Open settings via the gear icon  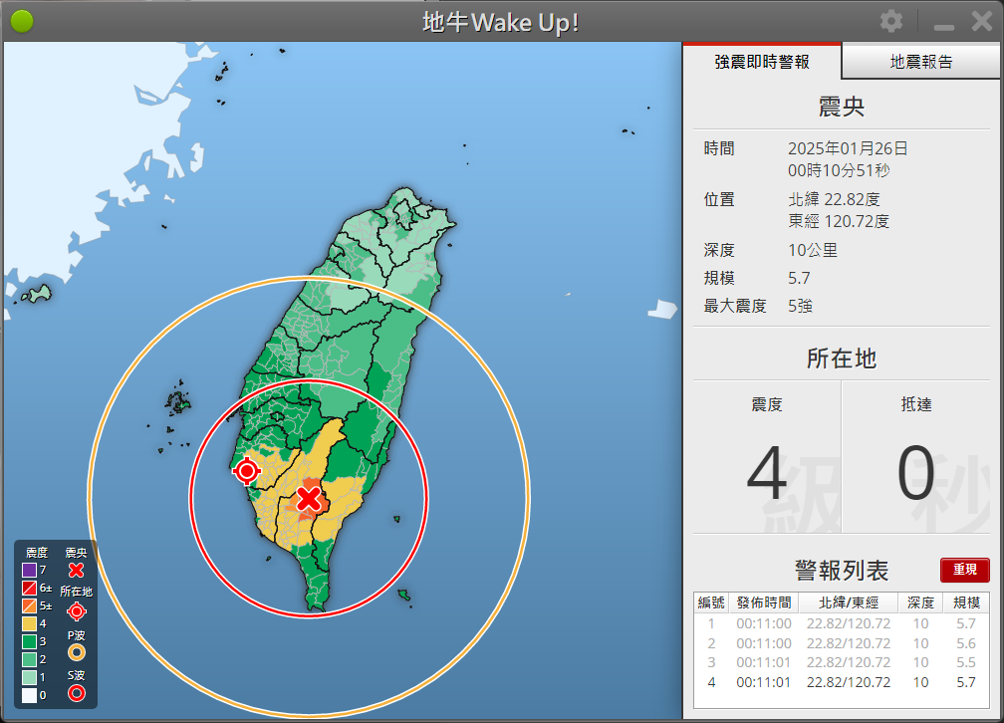(x=890, y=22)
